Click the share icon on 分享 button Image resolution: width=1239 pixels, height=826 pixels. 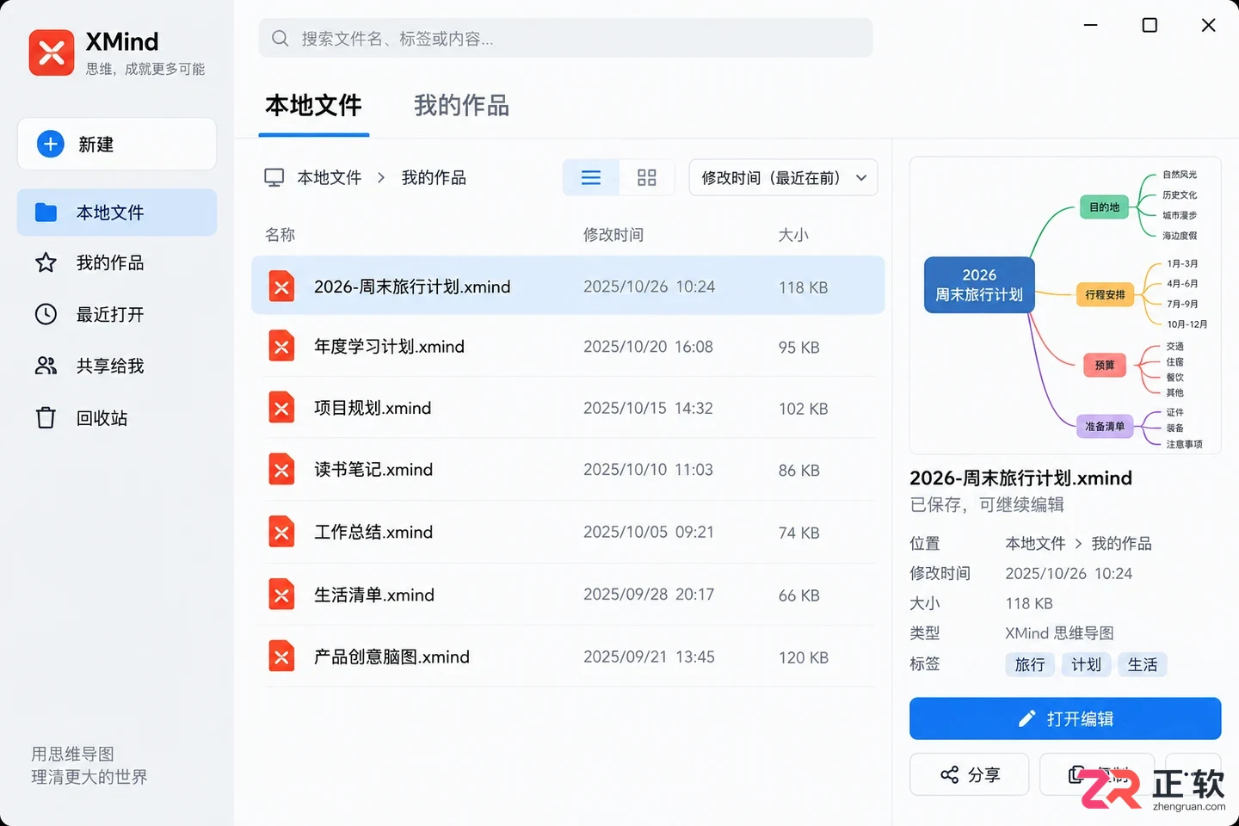949,774
